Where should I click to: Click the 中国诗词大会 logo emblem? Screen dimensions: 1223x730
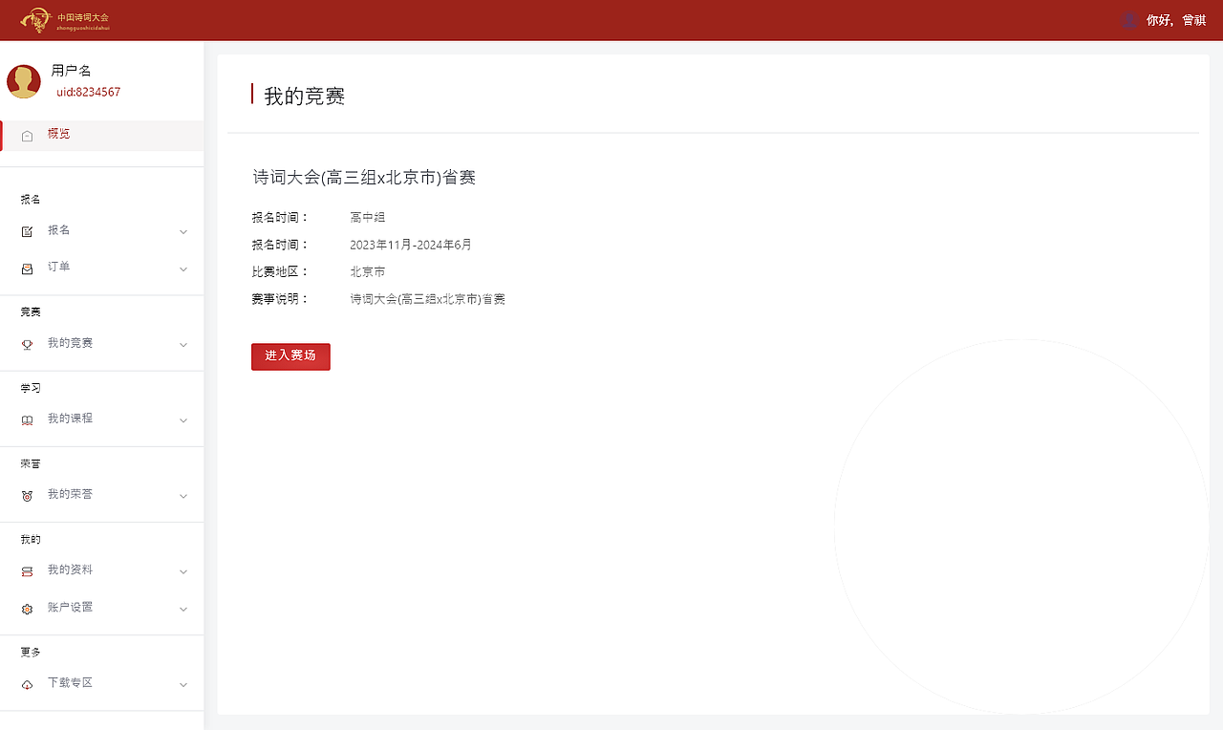(x=36, y=19)
